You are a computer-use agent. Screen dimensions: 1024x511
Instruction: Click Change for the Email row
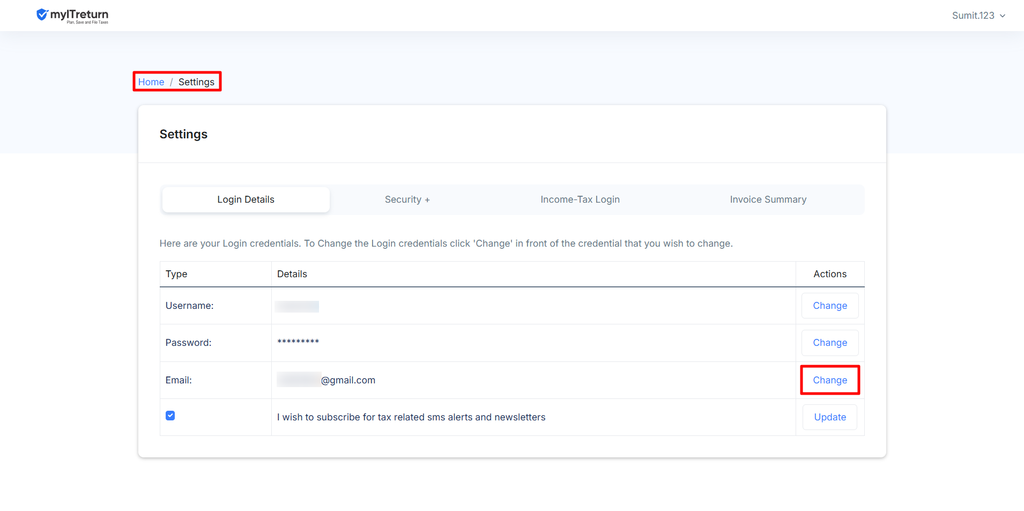[830, 380]
